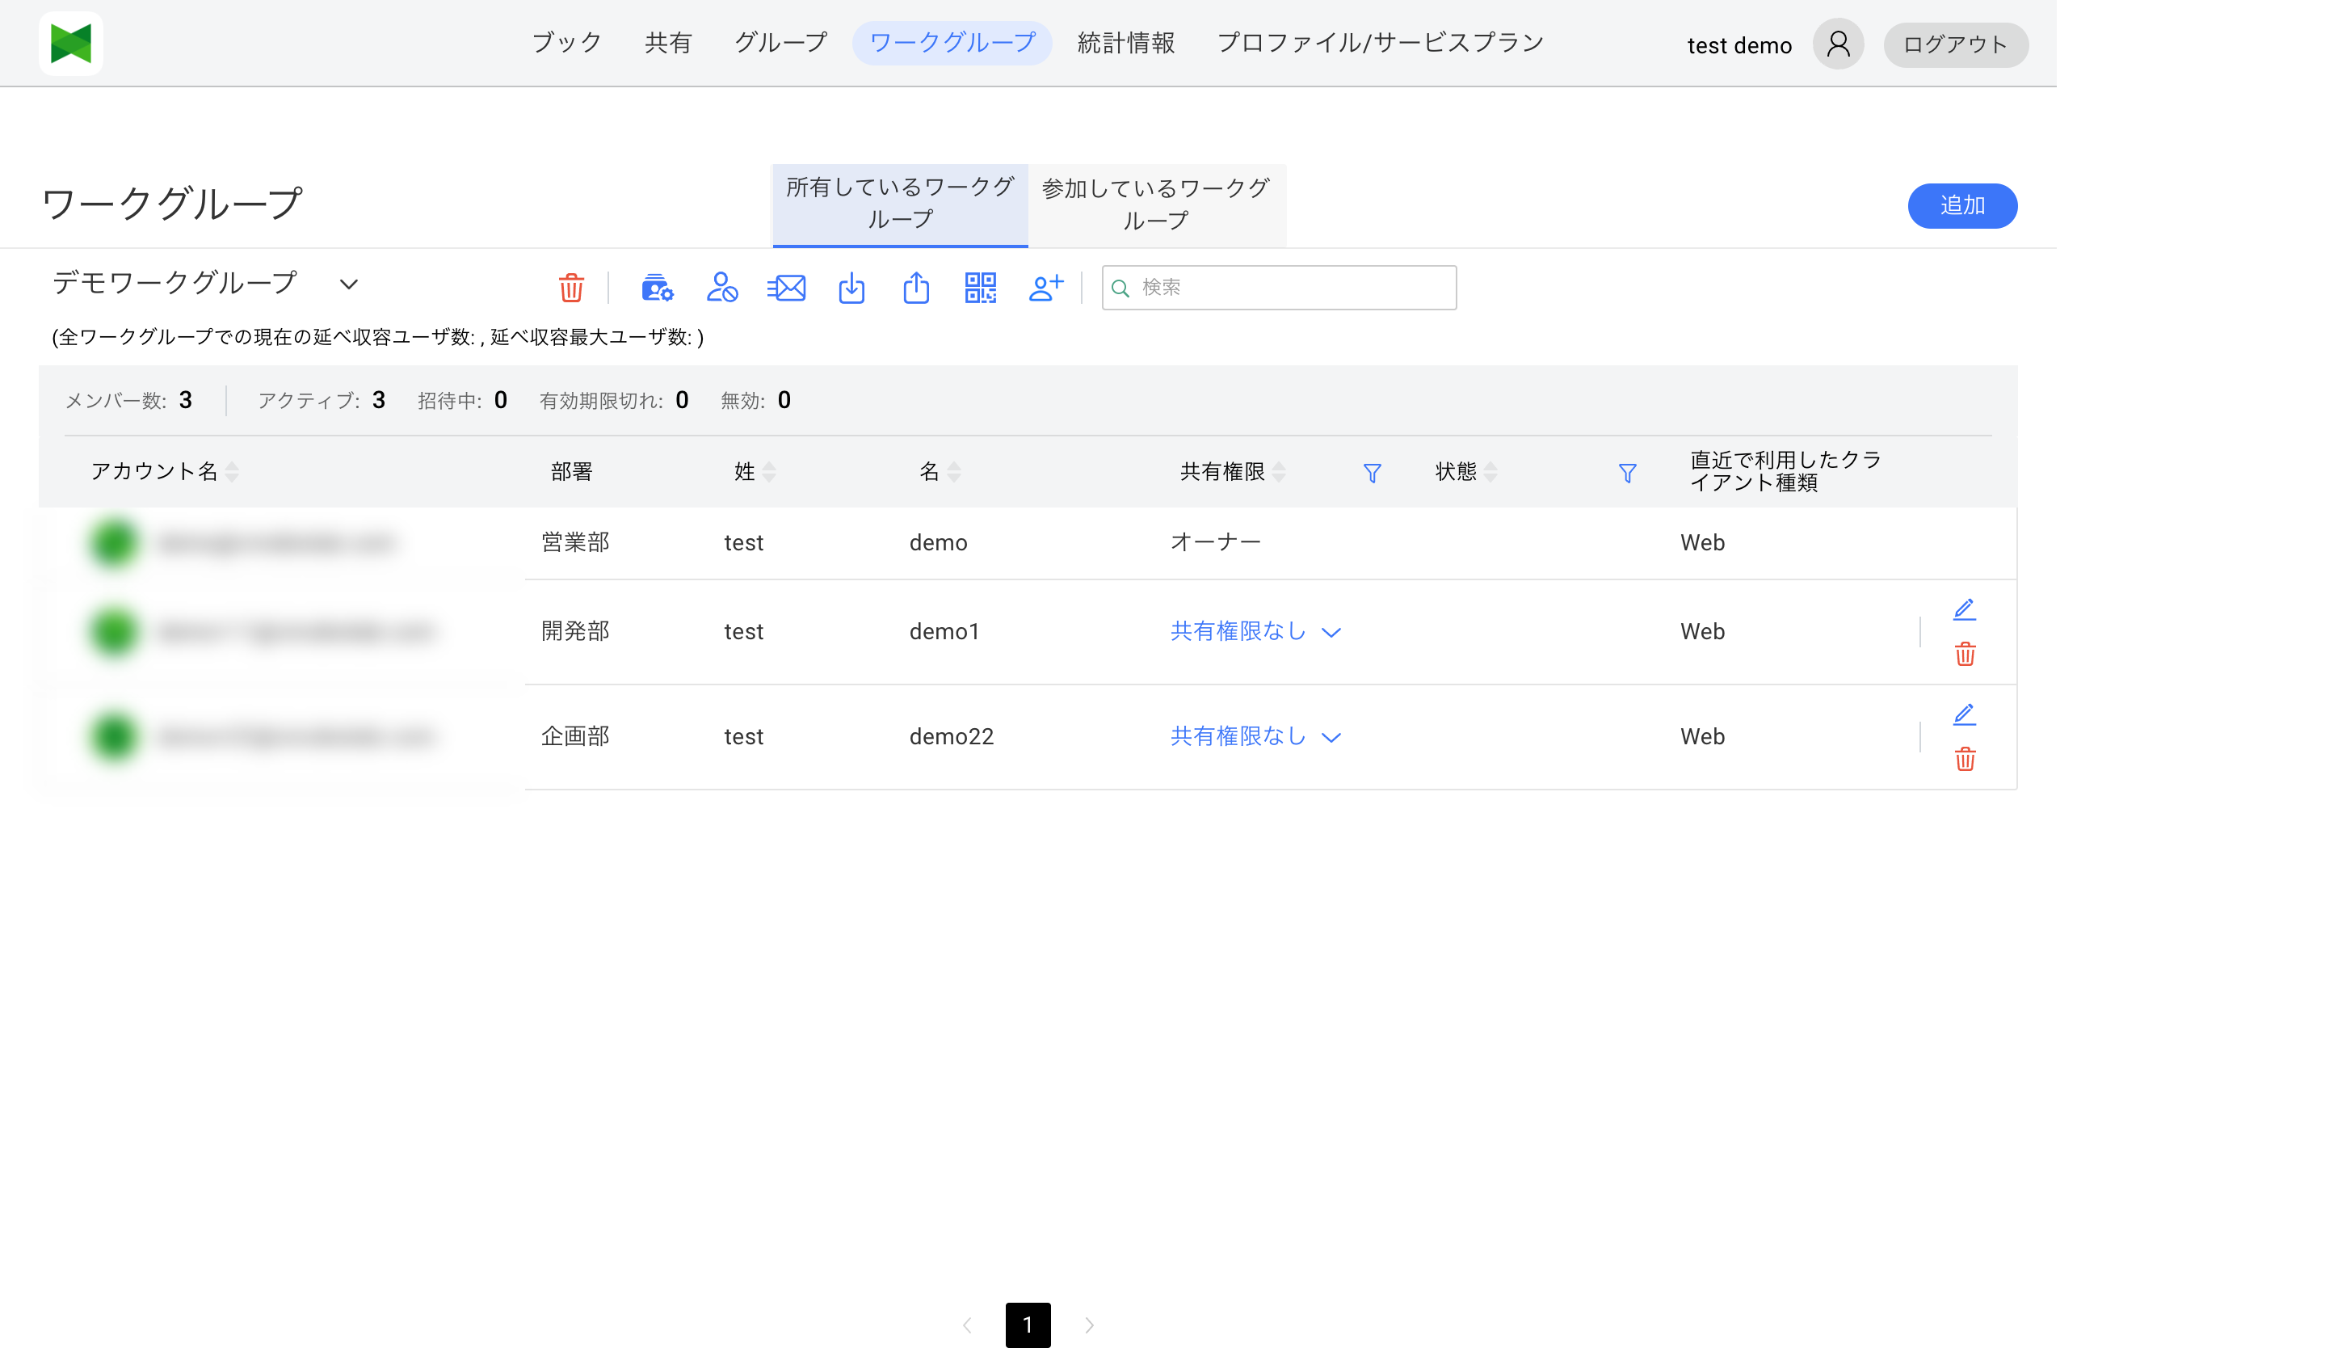Screen dimensions: 2325x1369
Task: Click the demo1 name cell
Action: click(944, 632)
